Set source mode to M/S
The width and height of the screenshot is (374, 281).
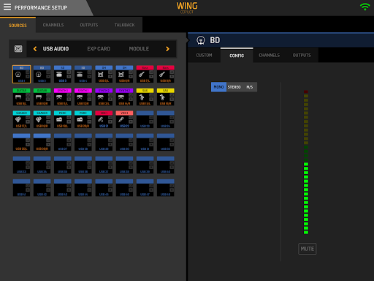[x=250, y=87]
